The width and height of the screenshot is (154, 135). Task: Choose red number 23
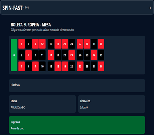[x=71, y=55]
